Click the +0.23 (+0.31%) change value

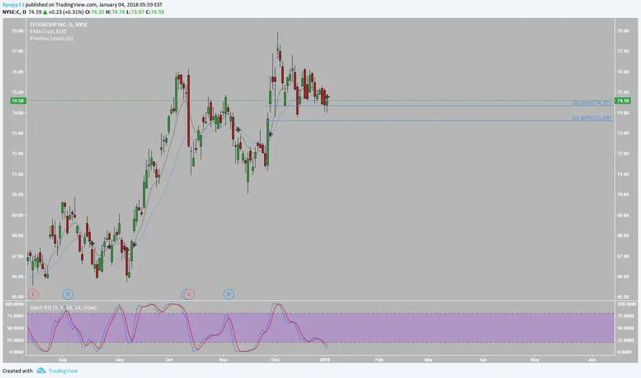66,12
